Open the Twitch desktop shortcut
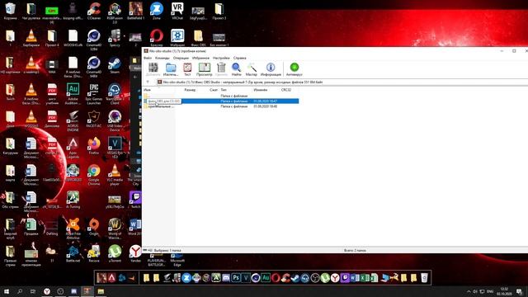 pyautogui.click(x=135, y=200)
